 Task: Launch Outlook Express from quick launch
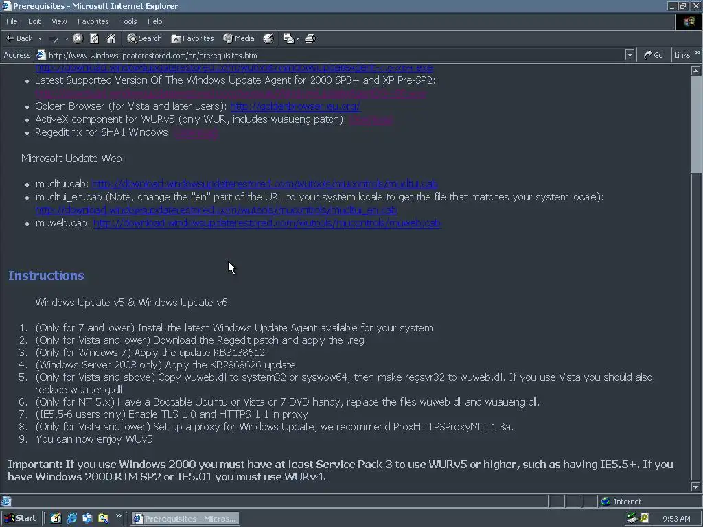pos(87,518)
